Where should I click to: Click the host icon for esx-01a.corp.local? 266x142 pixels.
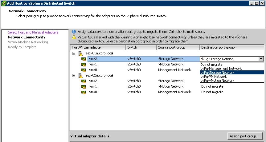click(x=80, y=53)
